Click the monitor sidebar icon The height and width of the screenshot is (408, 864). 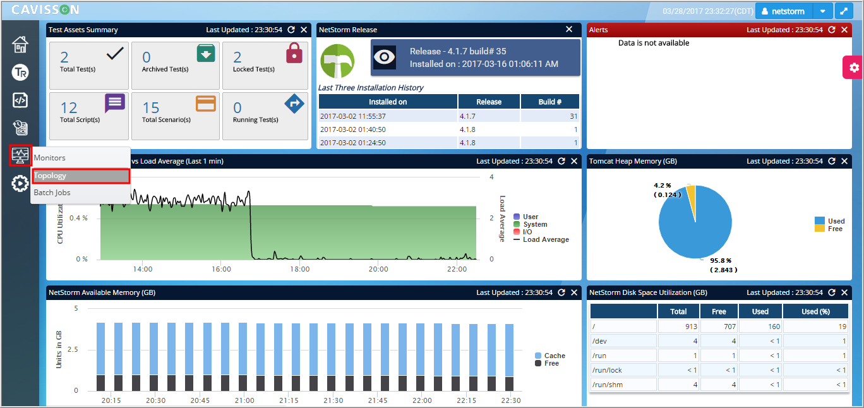[x=20, y=155]
